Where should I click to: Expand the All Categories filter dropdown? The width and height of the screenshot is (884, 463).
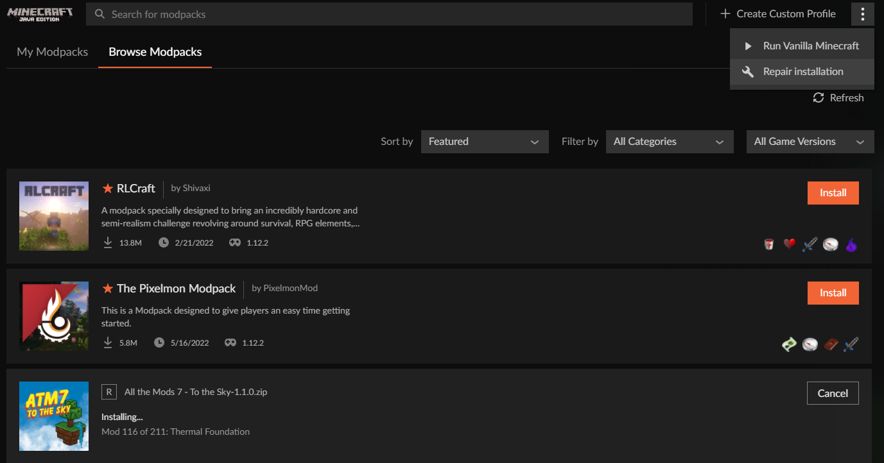(670, 141)
